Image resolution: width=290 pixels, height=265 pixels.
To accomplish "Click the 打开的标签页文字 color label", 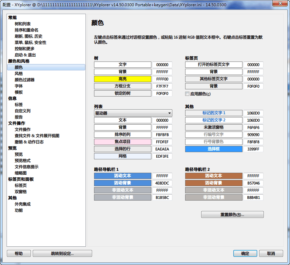I will point(214,64).
